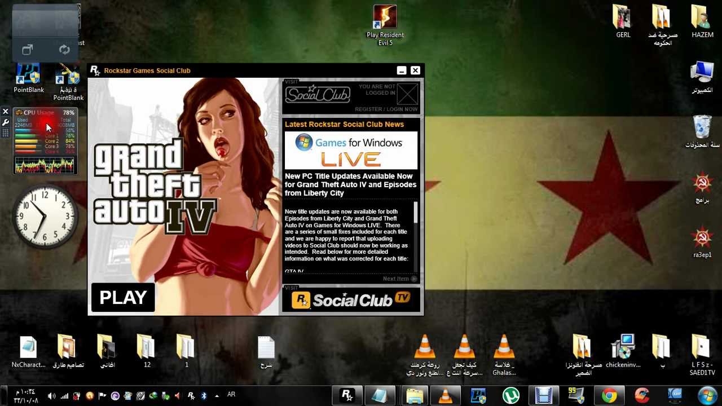
Task: Select the NxCharact... desktop file
Action: (x=28, y=352)
